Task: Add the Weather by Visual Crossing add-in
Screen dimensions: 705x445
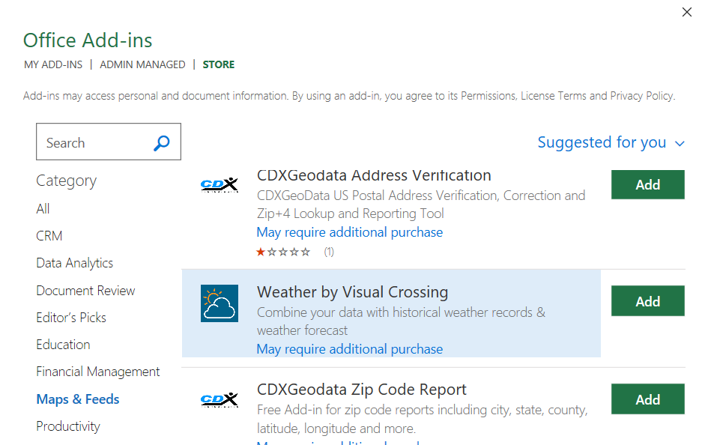Action: coord(647,300)
